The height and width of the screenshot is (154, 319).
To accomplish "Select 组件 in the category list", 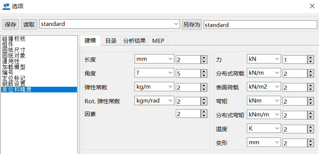I will (x=39, y=44).
